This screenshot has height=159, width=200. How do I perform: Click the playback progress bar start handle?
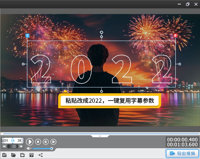(2, 134)
